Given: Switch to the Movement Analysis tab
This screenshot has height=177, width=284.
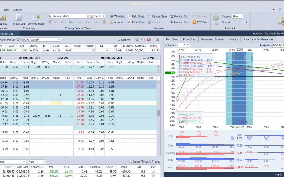Looking at the screenshot, I should pyautogui.click(x=212, y=39).
